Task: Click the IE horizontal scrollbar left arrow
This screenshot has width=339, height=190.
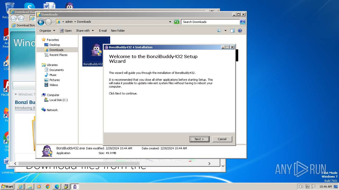Action: (16, 164)
